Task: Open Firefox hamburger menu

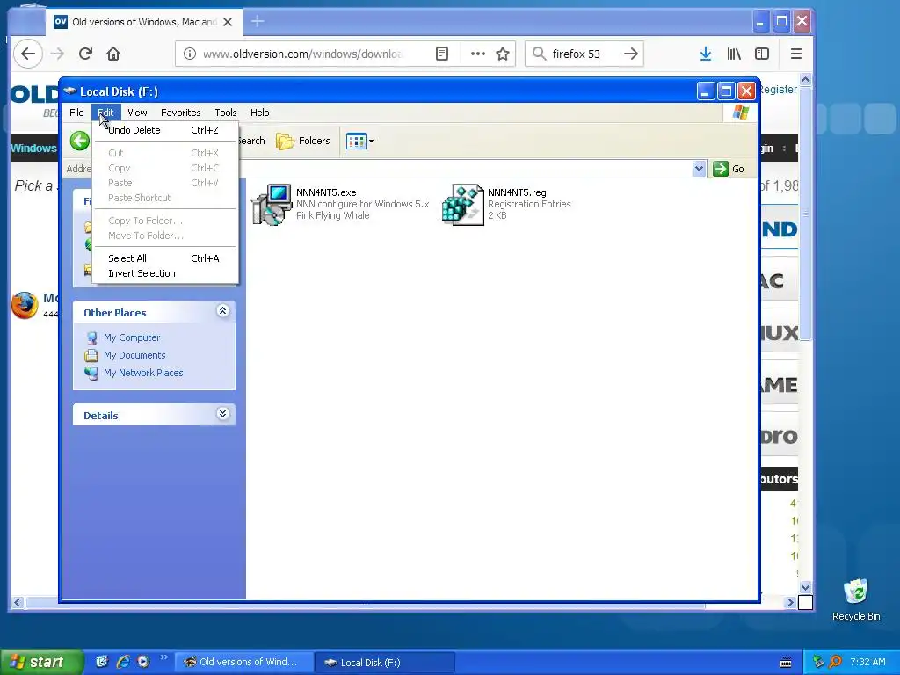Action: [x=796, y=54]
